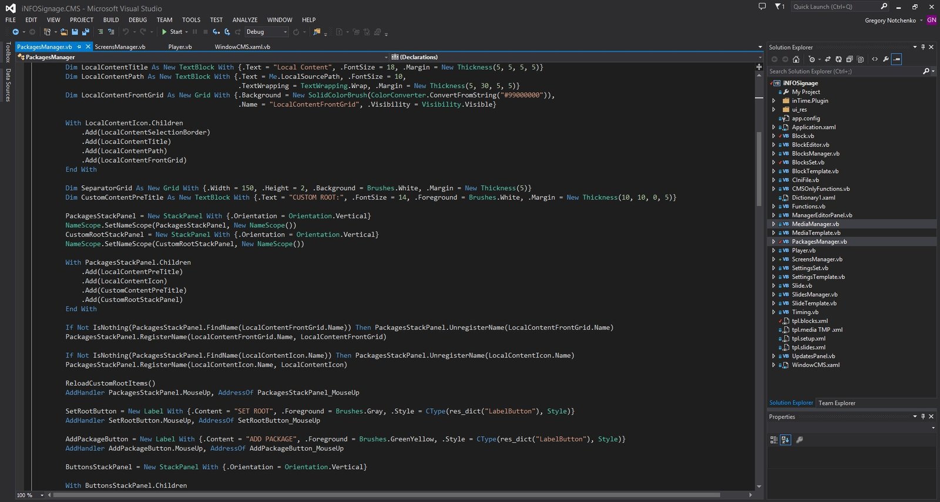Click the wrench Properties icon in Solution Explorer
Image resolution: width=940 pixels, height=502 pixels.
[886, 59]
